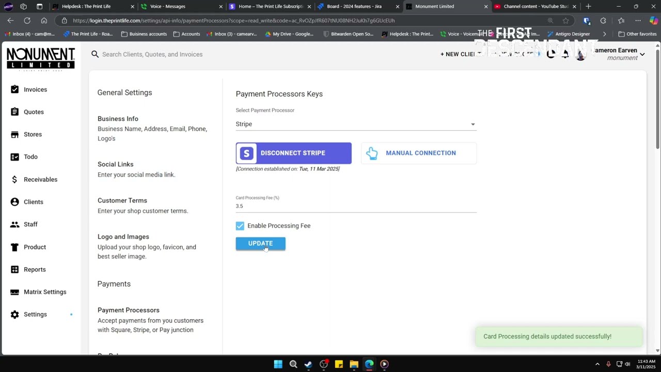Viewport: 661px width, 372px height.
Task: Uncheck Enable Processing Fee checkbox
Action: click(x=240, y=226)
